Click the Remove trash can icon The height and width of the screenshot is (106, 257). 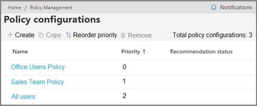pyautogui.click(x=123, y=35)
